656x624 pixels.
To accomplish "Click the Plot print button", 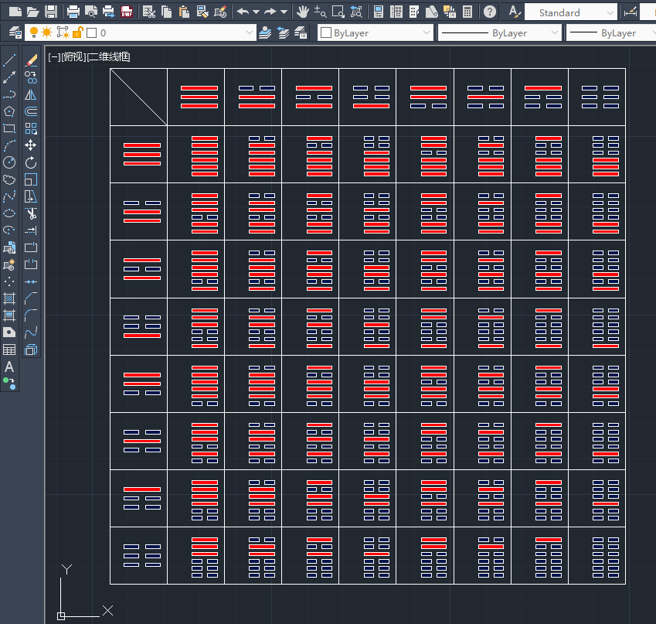I will click(73, 12).
